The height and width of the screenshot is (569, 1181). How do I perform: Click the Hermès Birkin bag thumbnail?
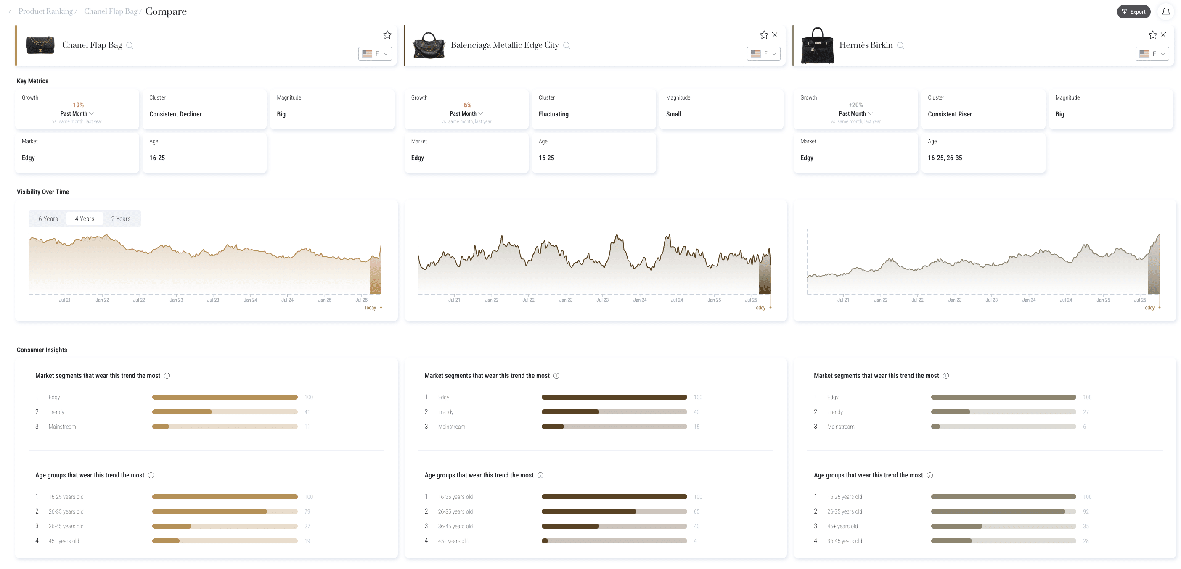817,45
